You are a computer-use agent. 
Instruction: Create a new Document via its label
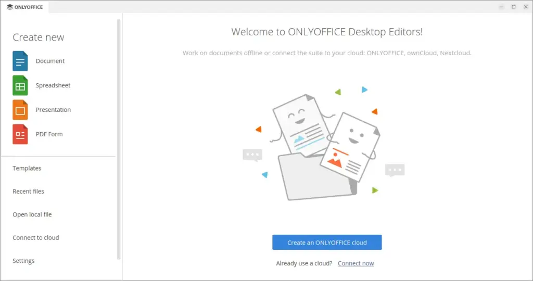coord(50,61)
